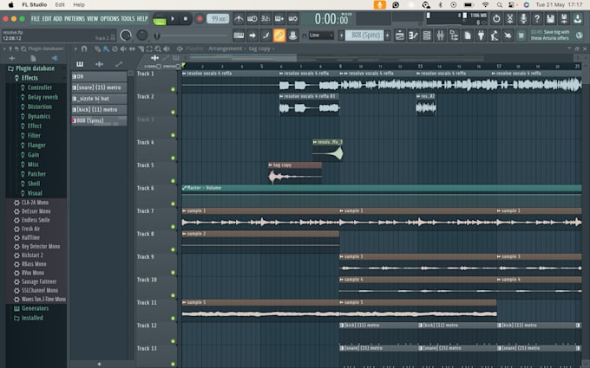Toggle the highlighted orange link icon
This screenshot has height=368, width=590.
[x=279, y=36]
